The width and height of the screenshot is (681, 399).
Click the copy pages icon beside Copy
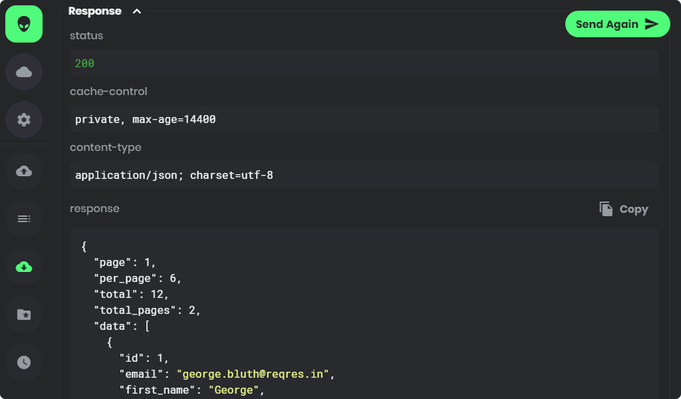click(x=605, y=208)
